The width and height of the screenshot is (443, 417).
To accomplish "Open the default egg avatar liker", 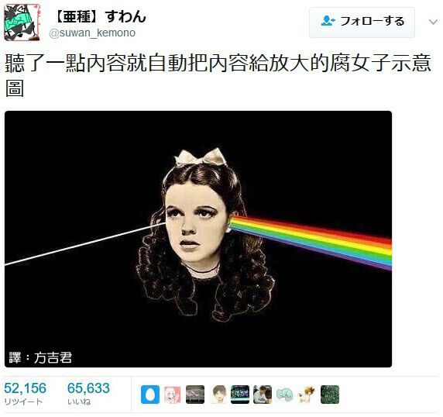I will (150, 395).
